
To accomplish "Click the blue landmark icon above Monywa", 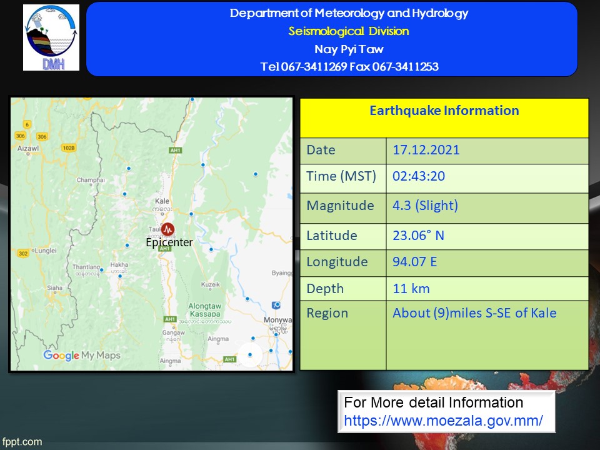I will [276, 306].
